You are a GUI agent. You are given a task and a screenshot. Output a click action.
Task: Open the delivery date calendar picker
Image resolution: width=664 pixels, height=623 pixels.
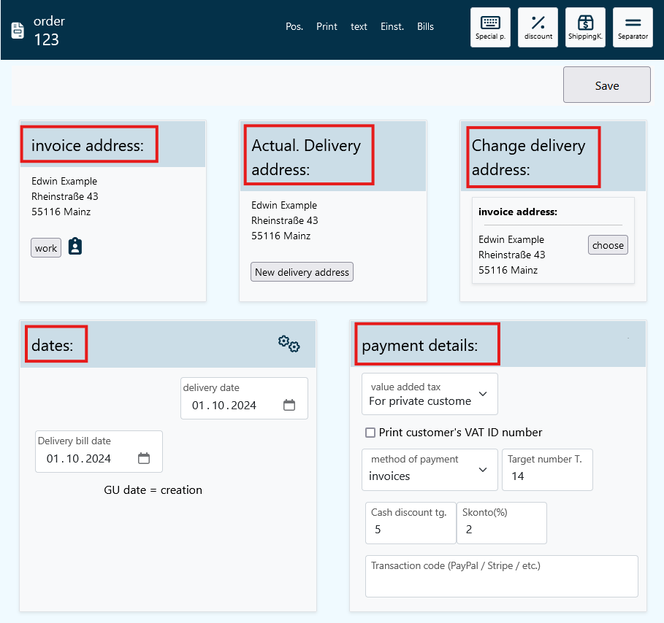click(289, 406)
